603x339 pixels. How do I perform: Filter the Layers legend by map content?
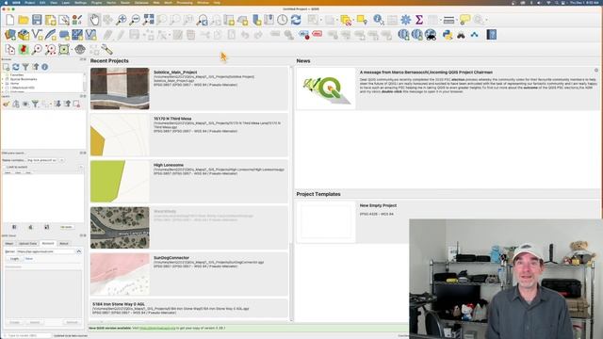35,104
